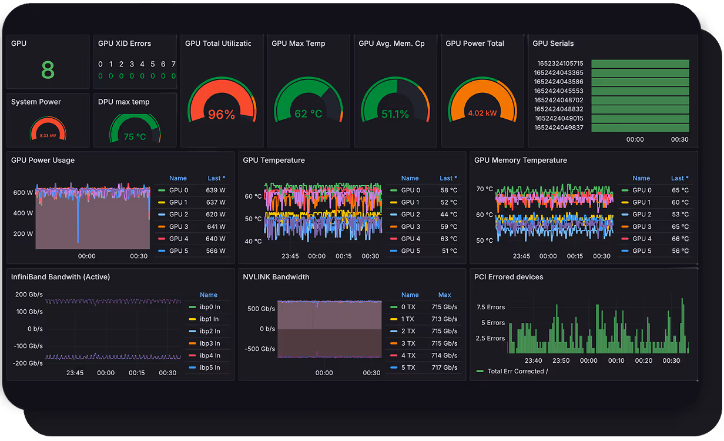The image size is (724, 441).
Task: Open the InfiniBand Bandwith (Active) panel title
Action: [x=61, y=277]
